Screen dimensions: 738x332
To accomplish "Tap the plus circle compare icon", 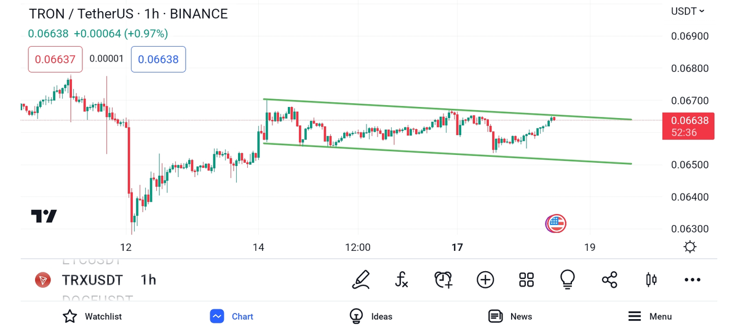I will pos(485,280).
